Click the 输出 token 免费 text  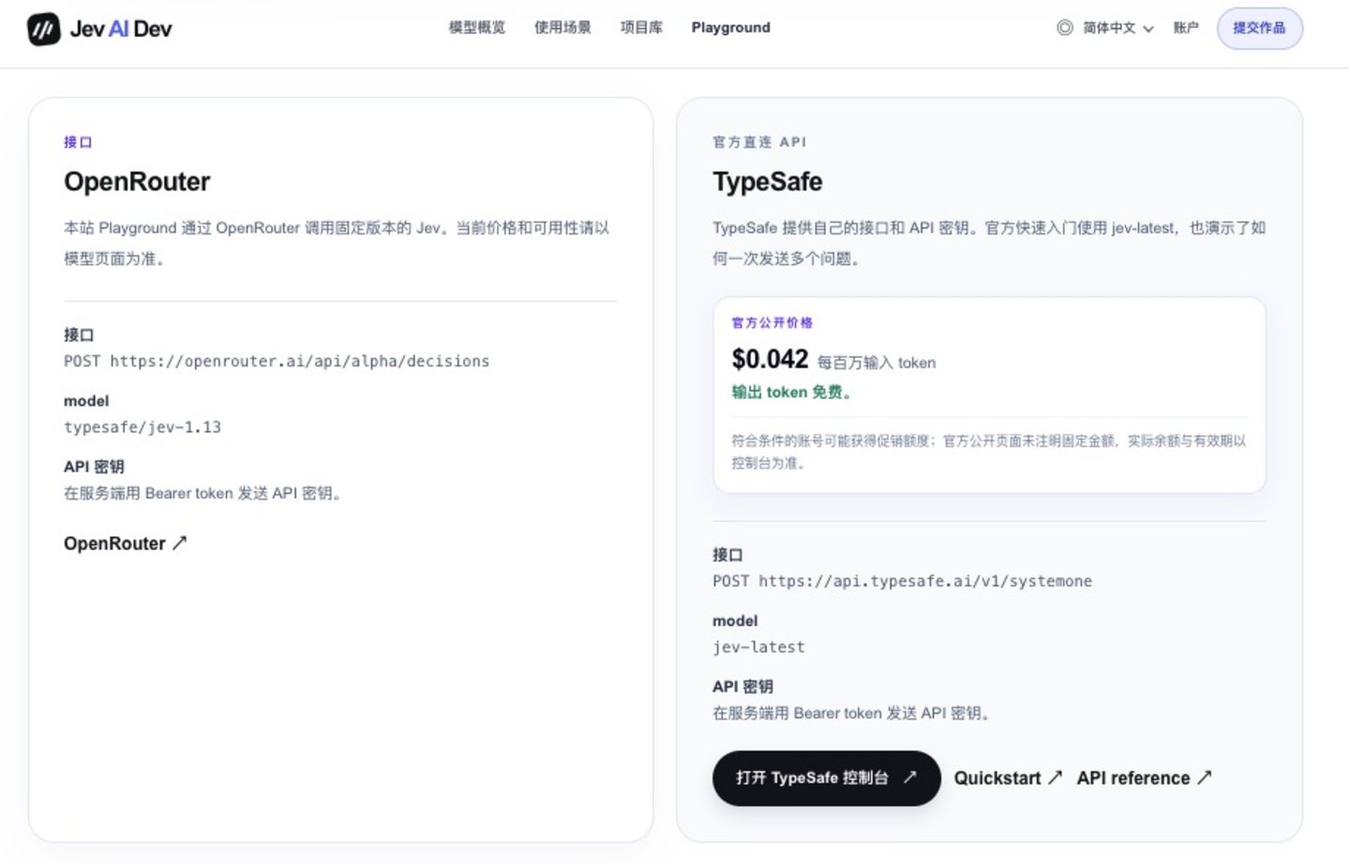point(792,393)
